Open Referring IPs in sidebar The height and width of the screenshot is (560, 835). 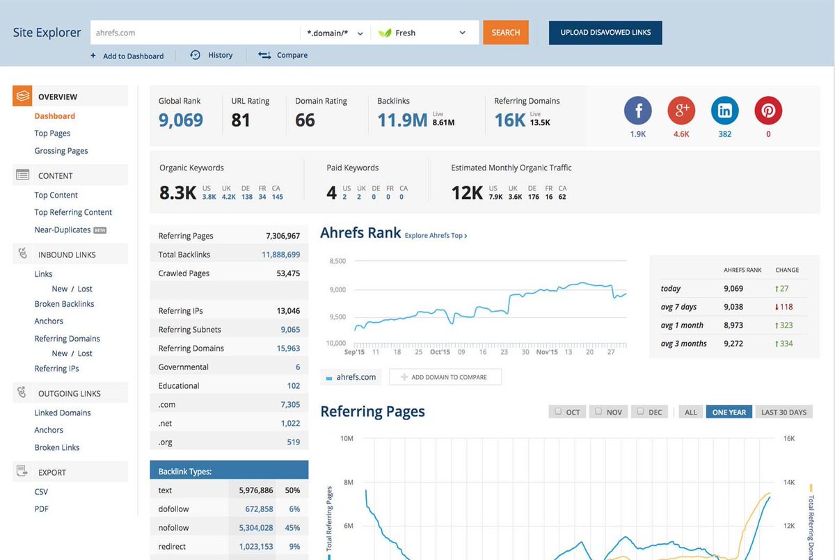56,369
